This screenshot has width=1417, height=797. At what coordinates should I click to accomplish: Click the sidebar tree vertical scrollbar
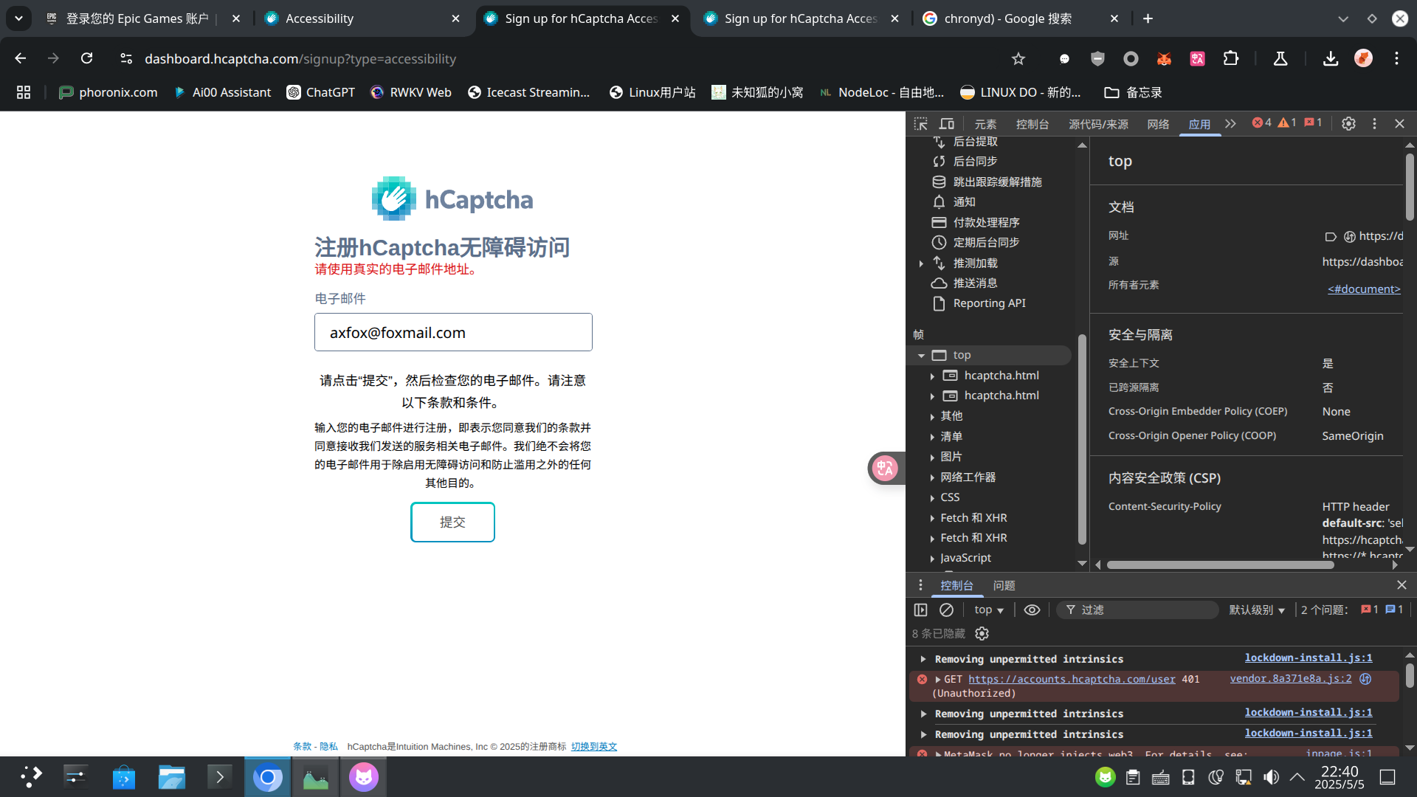[x=1082, y=439]
